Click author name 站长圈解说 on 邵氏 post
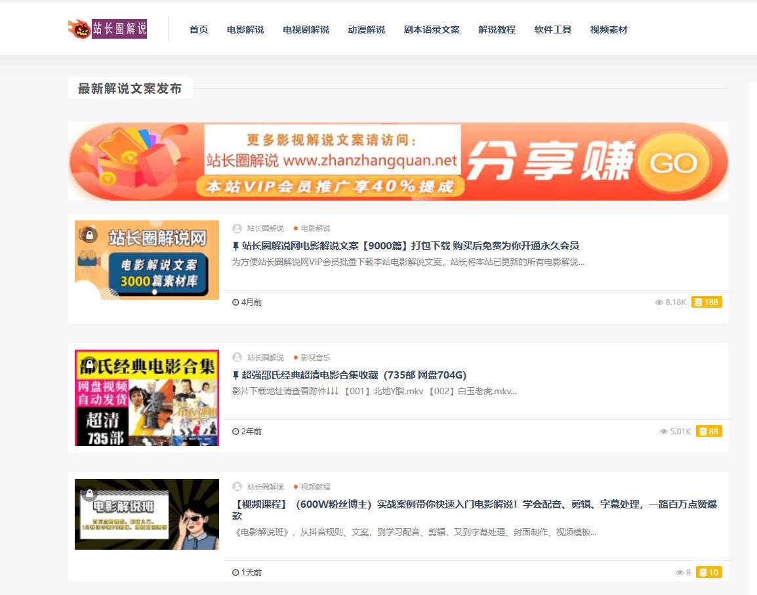The height and width of the screenshot is (595, 757). [x=266, y=358]
